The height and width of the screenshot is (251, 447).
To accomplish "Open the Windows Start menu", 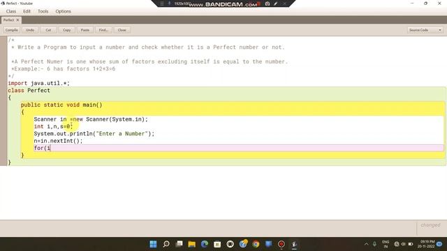I will 153,244.
